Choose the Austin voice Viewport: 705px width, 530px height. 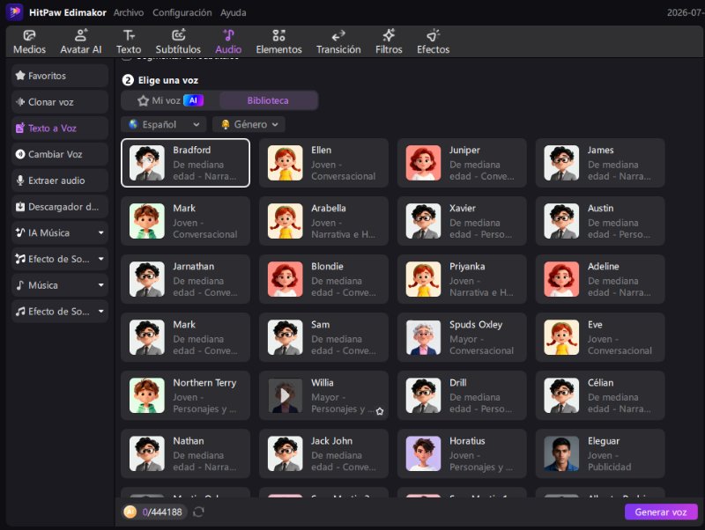tap(600, 221)
